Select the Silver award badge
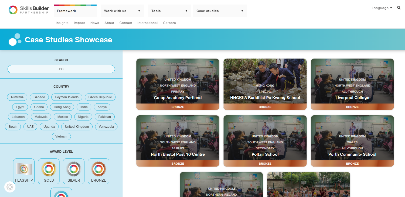 (74, 171)
